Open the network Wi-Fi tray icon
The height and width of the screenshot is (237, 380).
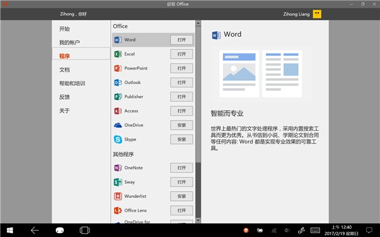point(274,231)
